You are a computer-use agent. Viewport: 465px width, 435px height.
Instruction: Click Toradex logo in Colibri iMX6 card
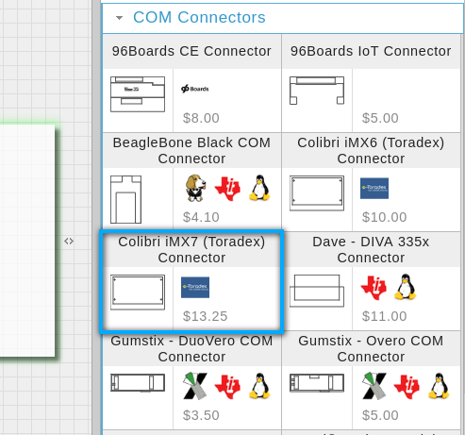[374, 189]
